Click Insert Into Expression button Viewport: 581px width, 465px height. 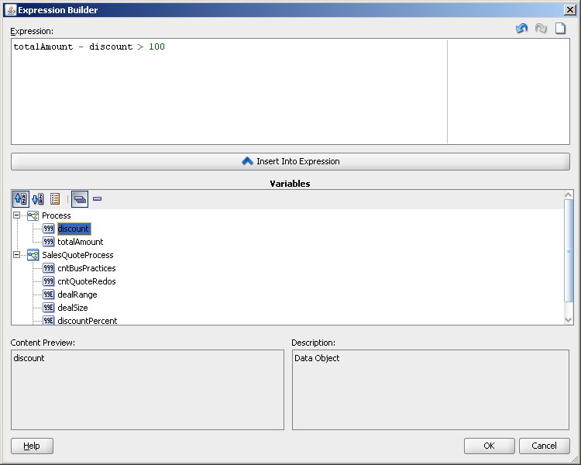(x=290, y=162)
